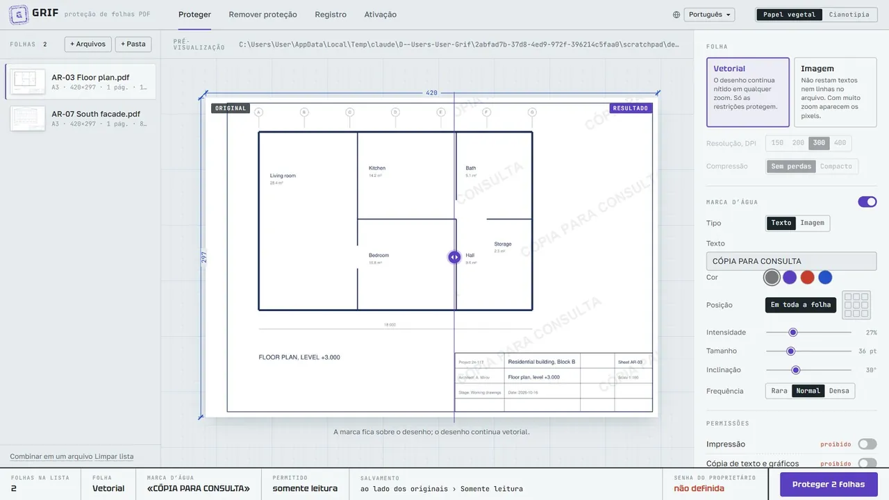Switch to the Proteger tab

194,15
